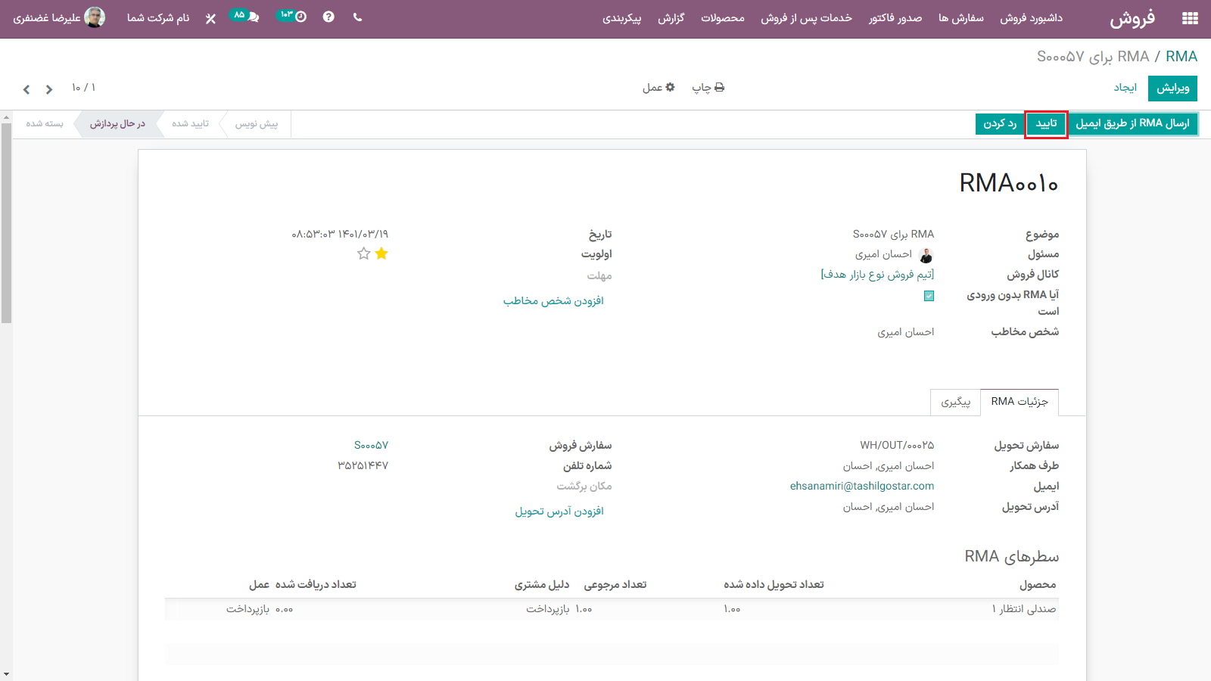Open user avatar of علیرضا غضنفری
Viewport: 1211px width, 681px height.
[x=95, y=17]
